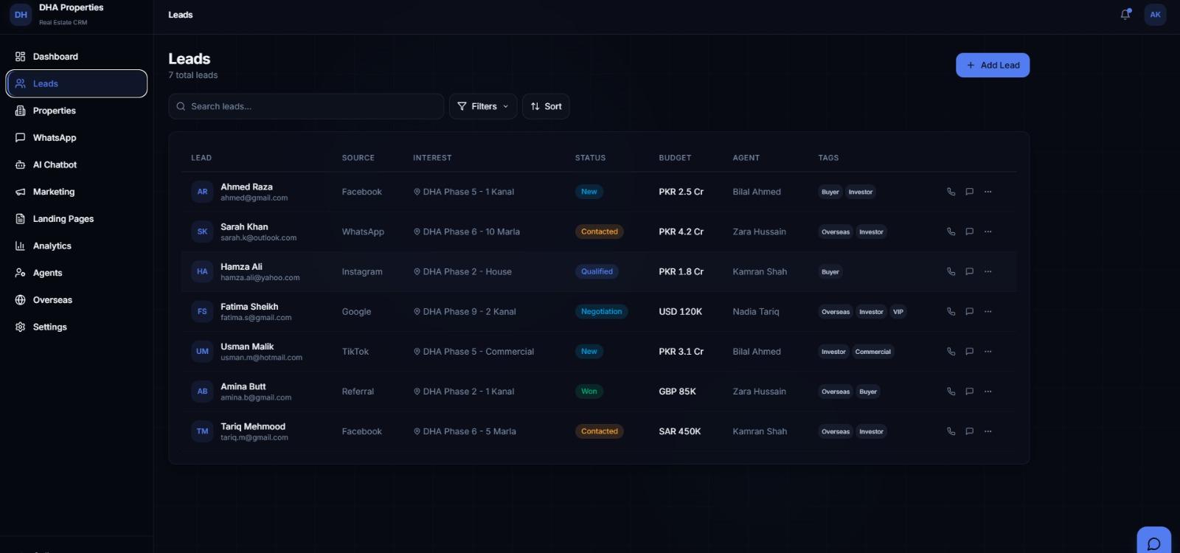Call Ahmed Raza via phone icon
The image size is (1180, 553).
click(x=951, y=192)
